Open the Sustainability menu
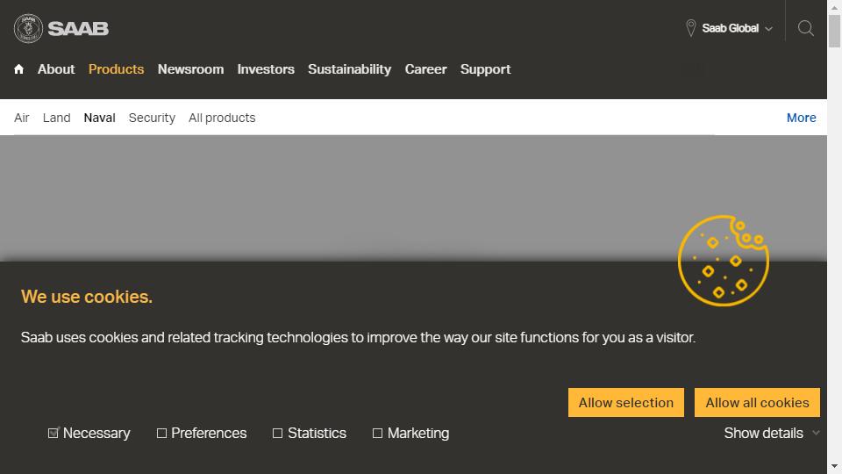842x474 pixels. tap(350, 69)
